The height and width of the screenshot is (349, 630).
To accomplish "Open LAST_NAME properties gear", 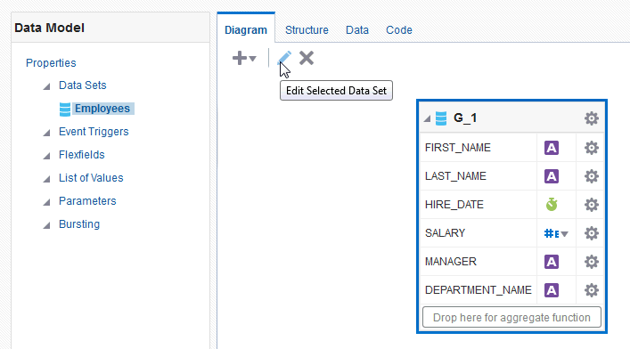I will point(592,176).
